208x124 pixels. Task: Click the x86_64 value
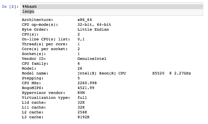(85, 20)
